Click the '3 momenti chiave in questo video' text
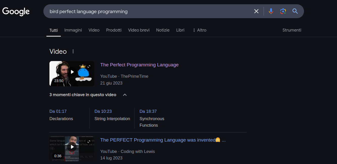This screenshot has height=164, width=337. tap(83, 95)
